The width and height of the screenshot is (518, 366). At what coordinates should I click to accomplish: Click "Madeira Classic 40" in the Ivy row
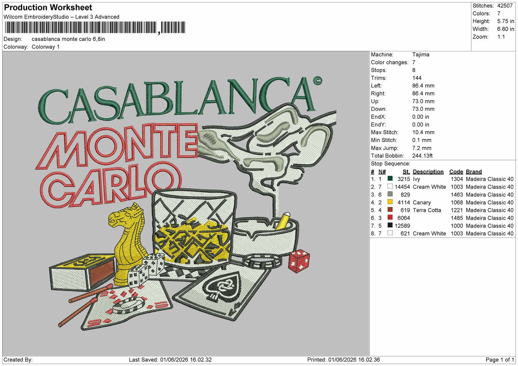[490, 179]
